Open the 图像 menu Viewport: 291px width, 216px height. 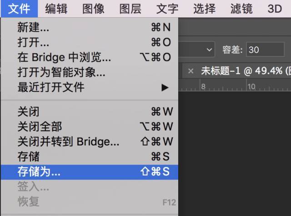click(x=94, y=8)
